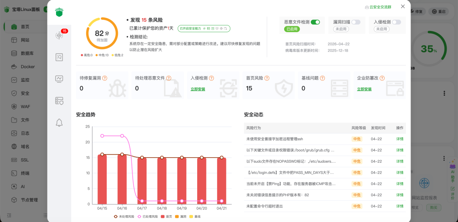Open the upper three-dot menu in background panel
Viewport: 458px width, 222px height.
(444, 93)
